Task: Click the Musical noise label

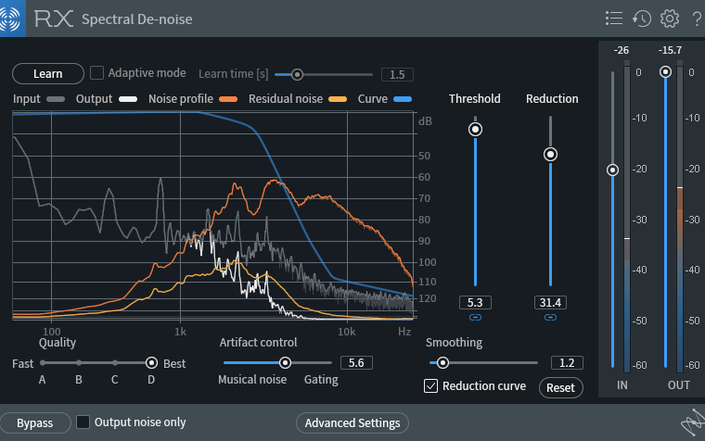Action: pos(252,380)
